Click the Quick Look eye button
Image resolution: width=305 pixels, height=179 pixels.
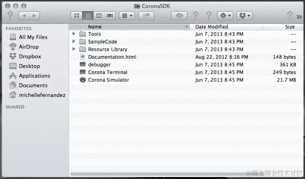pyautogui.click(x=179, y=16)
